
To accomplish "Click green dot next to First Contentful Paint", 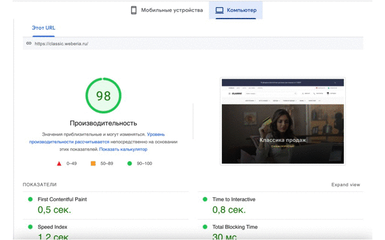I will 30,199.
